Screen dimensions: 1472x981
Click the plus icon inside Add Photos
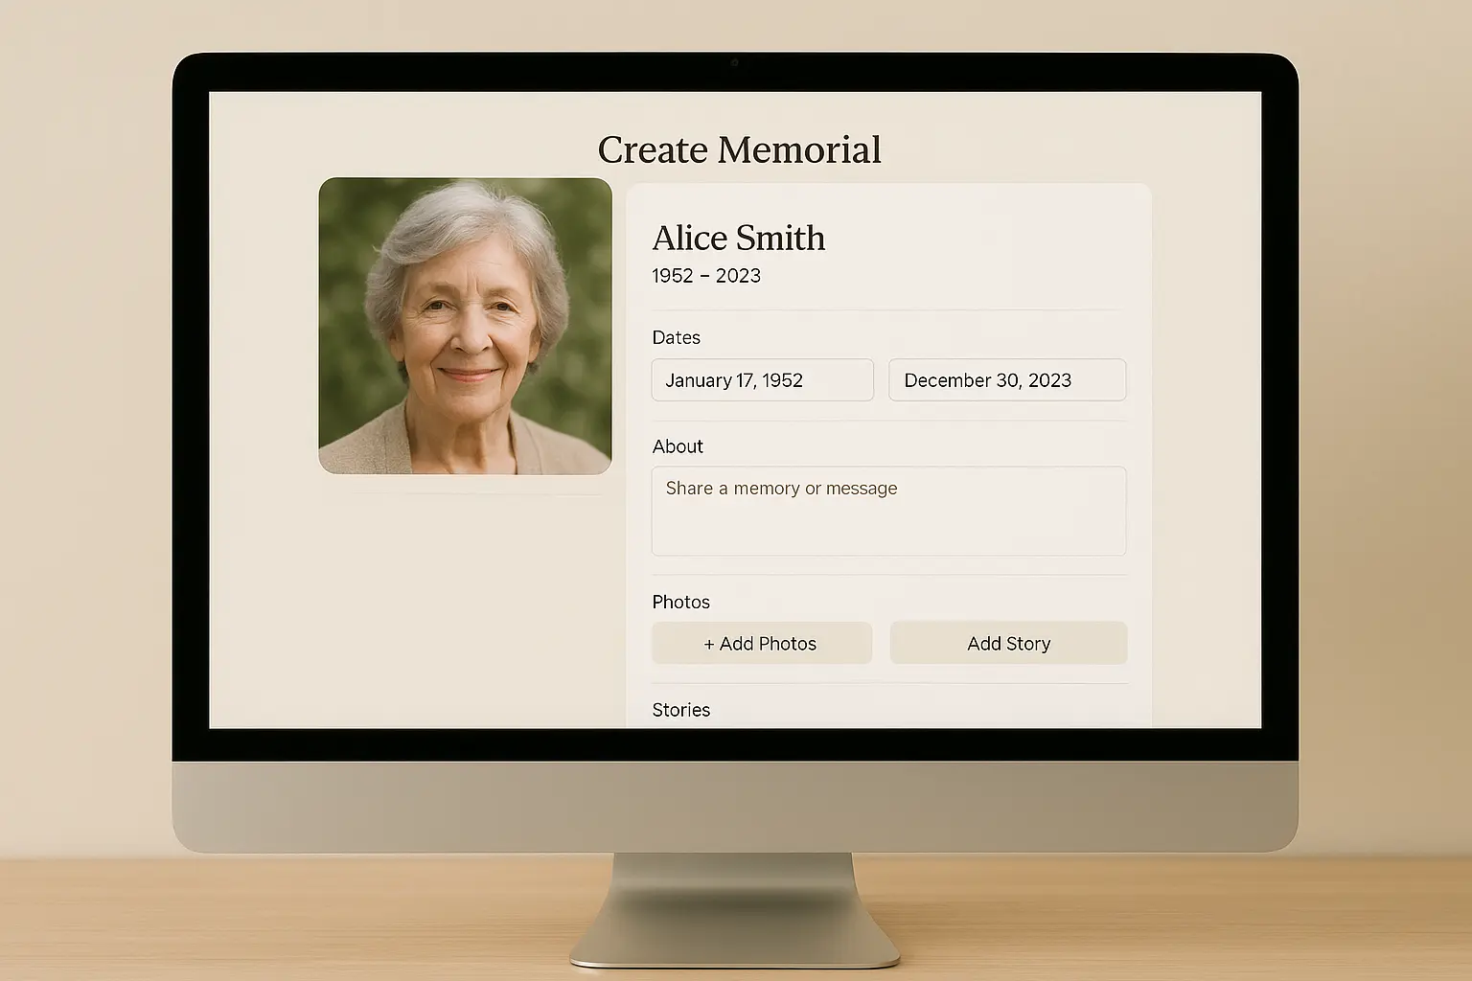[709, 643]
